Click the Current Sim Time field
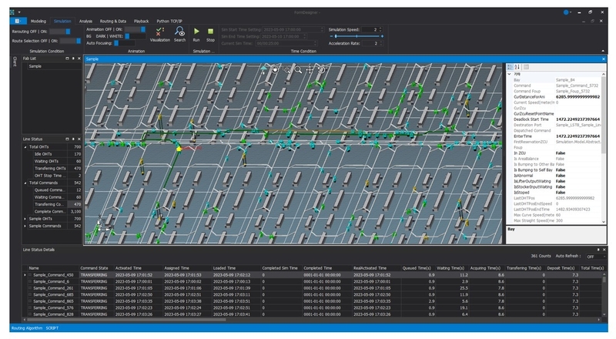This screenshot has height=339, width=616. click(x=286, y=43)
